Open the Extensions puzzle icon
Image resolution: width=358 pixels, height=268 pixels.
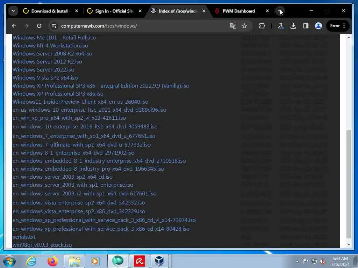coord(262,26)
